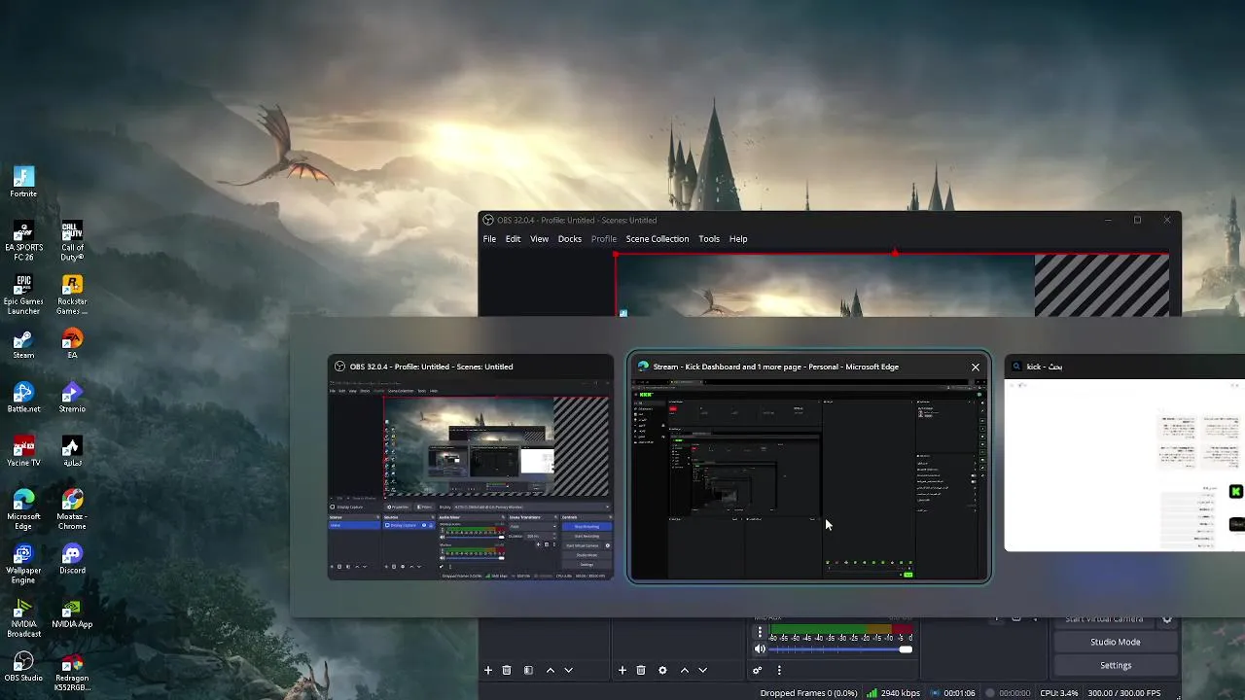This screenshot has width=1245, height=700.
Task: Switch to Stream - Kick Dashboard Edge thumbnail
Action: (809, 468)
